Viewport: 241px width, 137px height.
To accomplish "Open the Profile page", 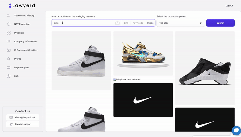I will (x=18, y=59).
